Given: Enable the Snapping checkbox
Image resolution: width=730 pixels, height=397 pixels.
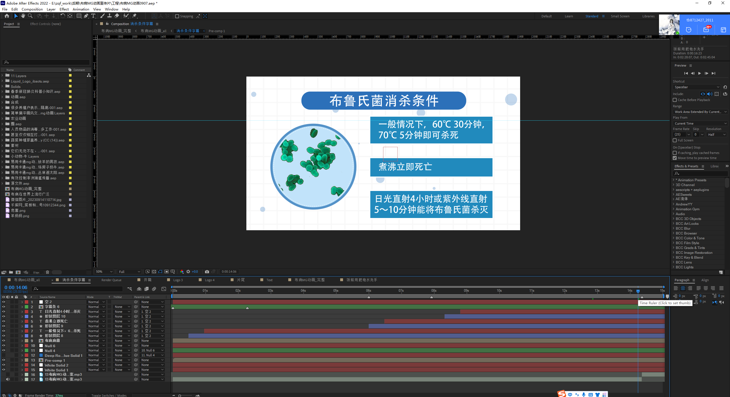Looking at the screenshot, I should tap(177, 16).
